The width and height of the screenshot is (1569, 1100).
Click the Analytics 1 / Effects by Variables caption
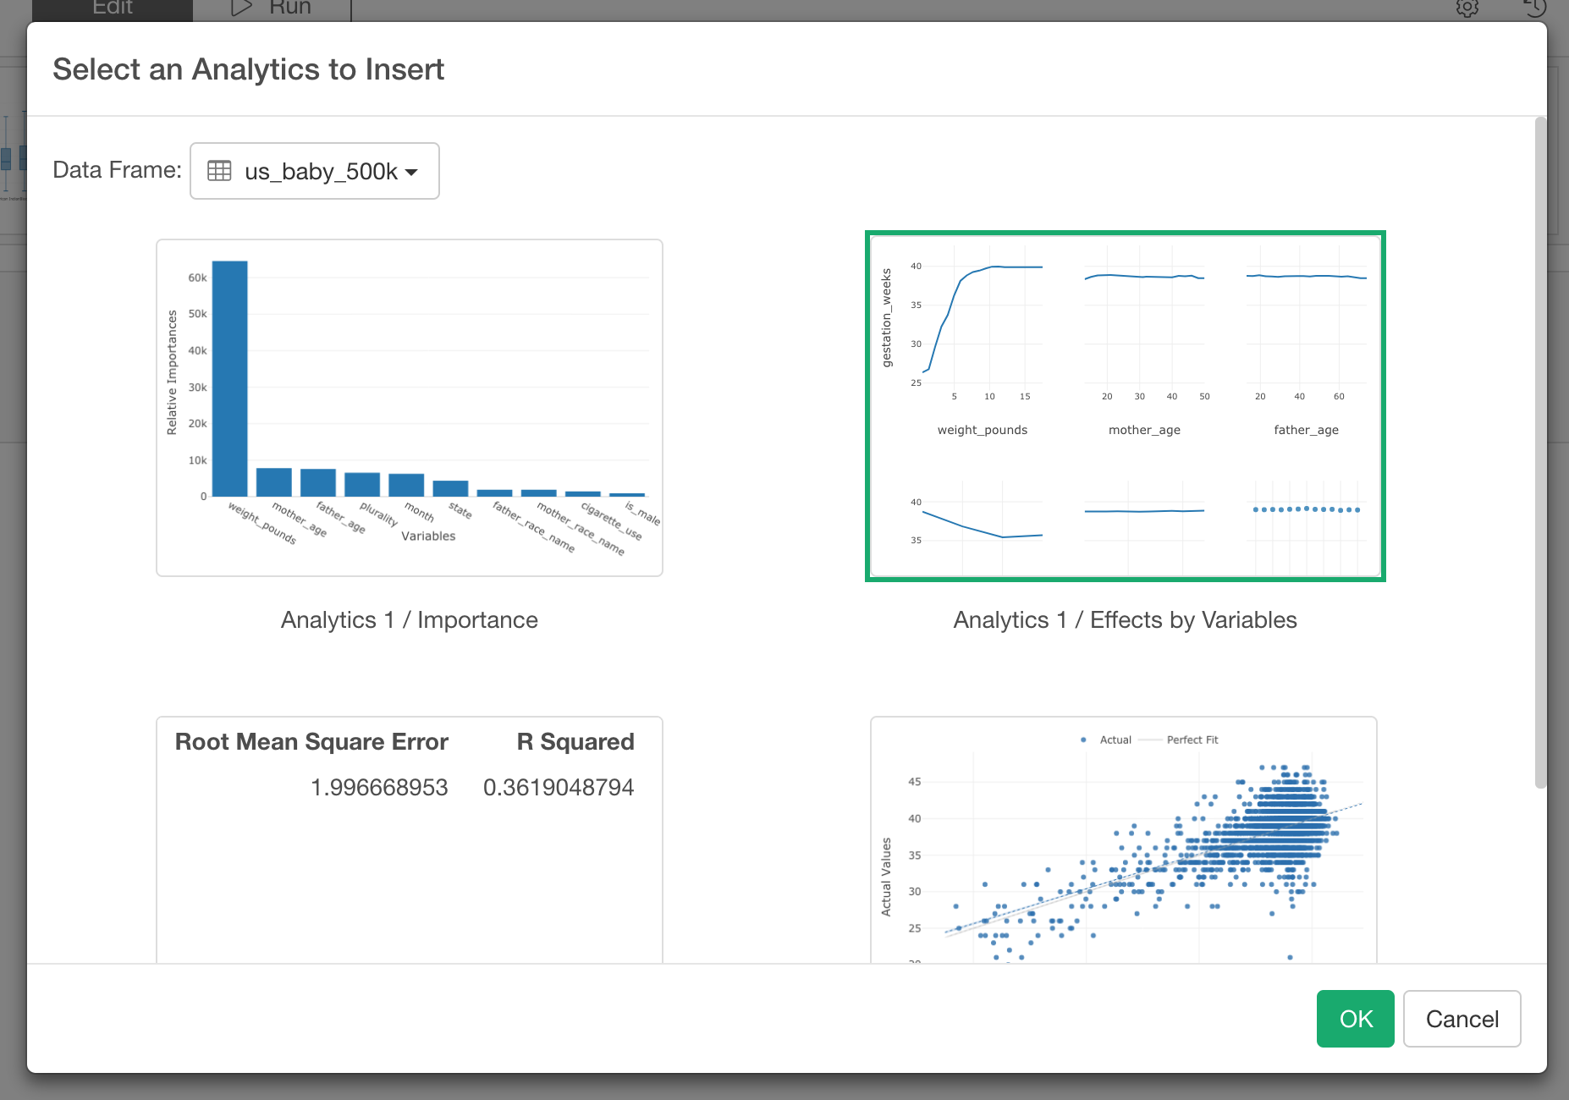point(1125,620)
